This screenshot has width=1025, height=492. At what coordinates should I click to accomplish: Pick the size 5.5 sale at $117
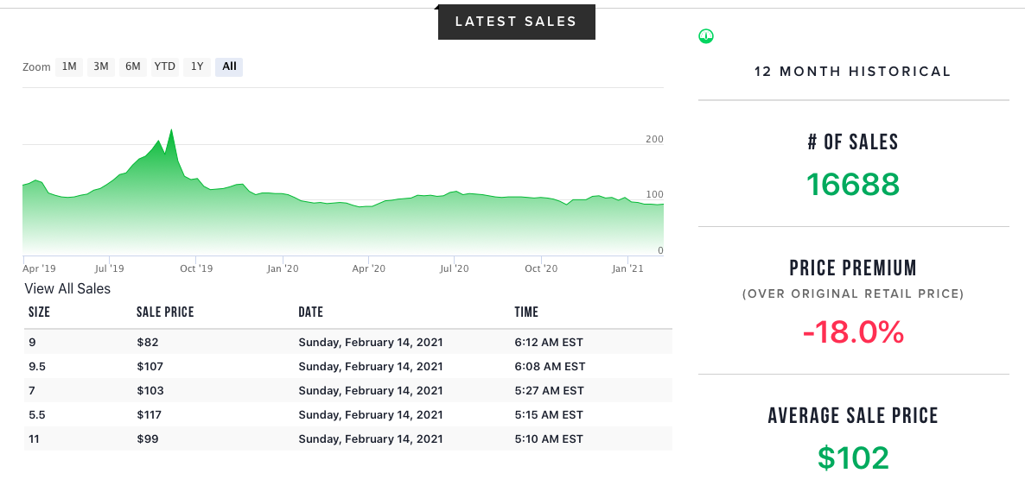347,414
